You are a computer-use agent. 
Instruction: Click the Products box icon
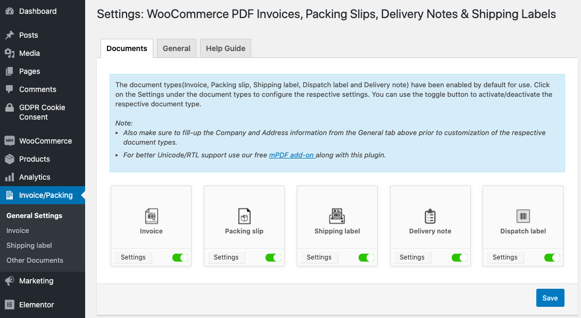pos(10,159)
